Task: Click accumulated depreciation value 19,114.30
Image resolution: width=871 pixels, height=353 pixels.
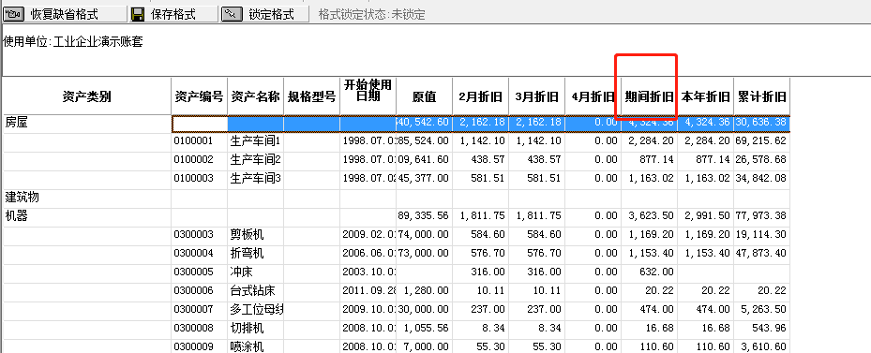Action: point(762,235)
